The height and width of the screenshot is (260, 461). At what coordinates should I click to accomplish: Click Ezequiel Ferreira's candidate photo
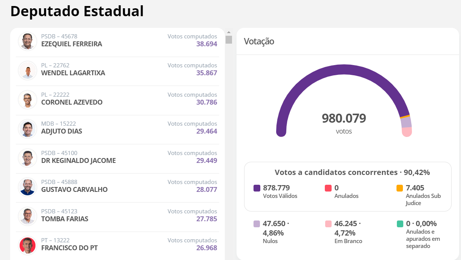point(28,41)
